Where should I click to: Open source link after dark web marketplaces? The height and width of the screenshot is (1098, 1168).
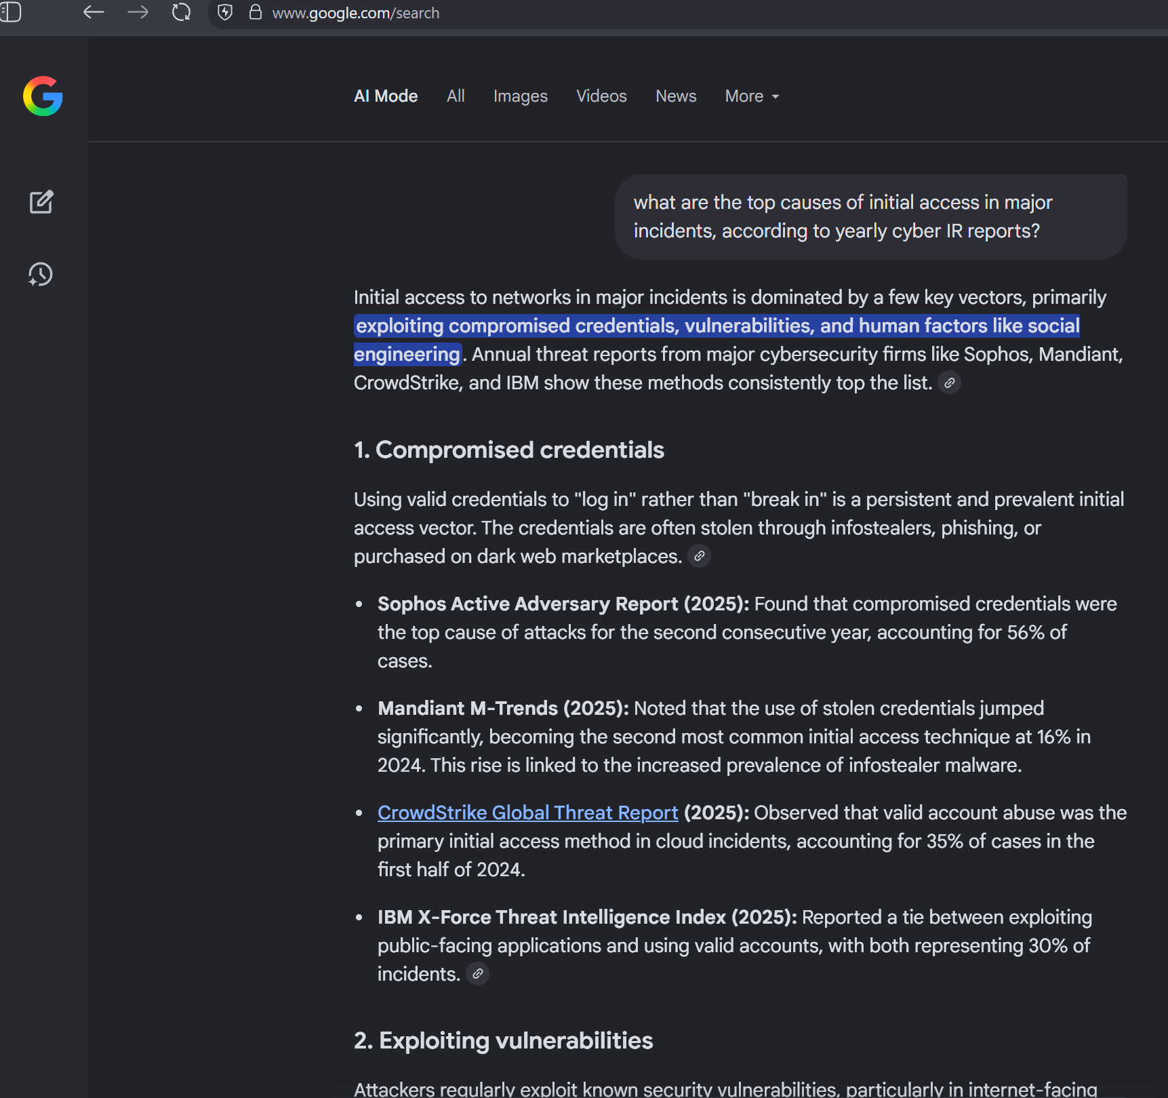(x=699, y=557)
